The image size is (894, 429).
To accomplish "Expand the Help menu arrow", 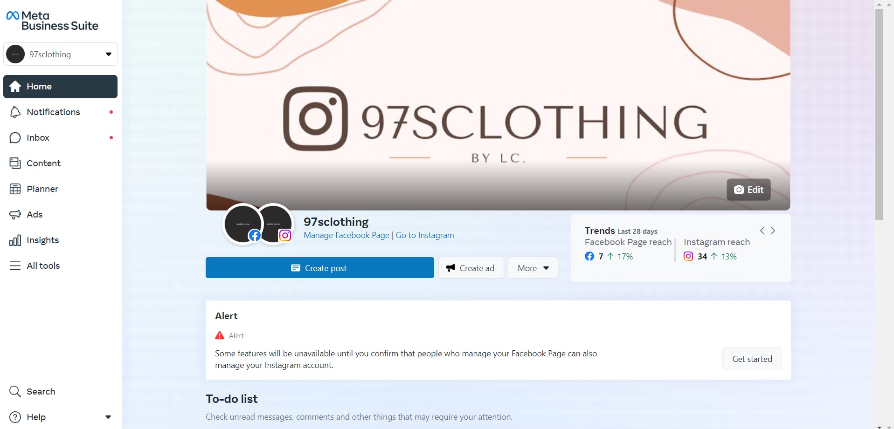I will [x=108, y=417].
